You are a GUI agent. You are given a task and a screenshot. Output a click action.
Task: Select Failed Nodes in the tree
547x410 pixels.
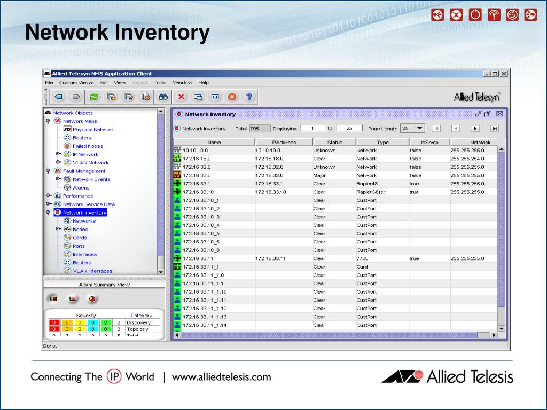[88, 146]
